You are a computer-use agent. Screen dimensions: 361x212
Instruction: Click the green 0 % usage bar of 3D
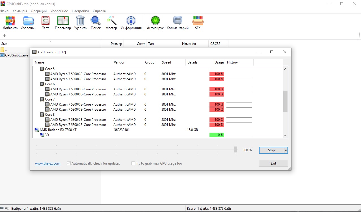click(x=217, y=135)
